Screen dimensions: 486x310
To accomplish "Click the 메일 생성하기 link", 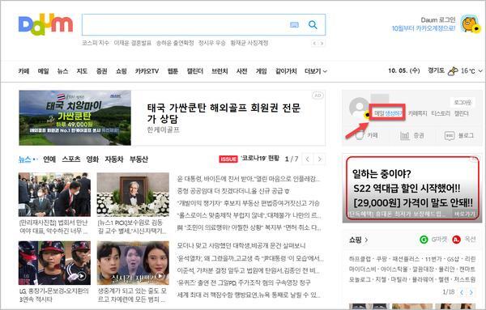I will pos(388,113).
